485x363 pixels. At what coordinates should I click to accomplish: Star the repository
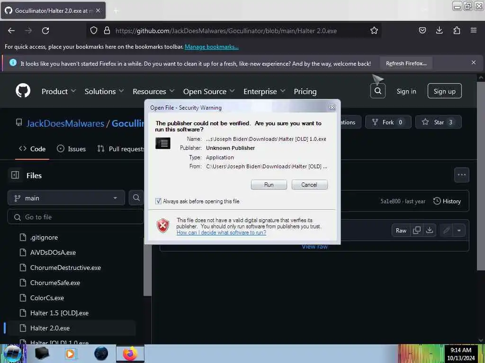[438, 122]
